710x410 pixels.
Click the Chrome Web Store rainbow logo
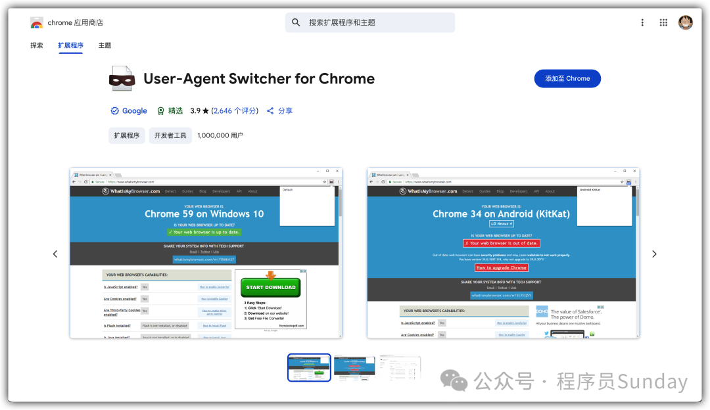[37, 23]
